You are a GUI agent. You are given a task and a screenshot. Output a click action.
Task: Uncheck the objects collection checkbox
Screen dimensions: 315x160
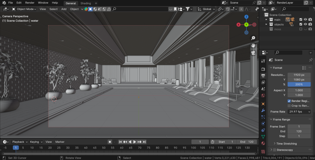click(301, 24)
